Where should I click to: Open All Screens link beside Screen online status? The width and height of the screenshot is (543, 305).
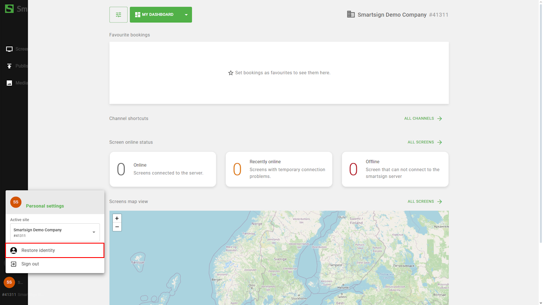[x=425, y=142]
